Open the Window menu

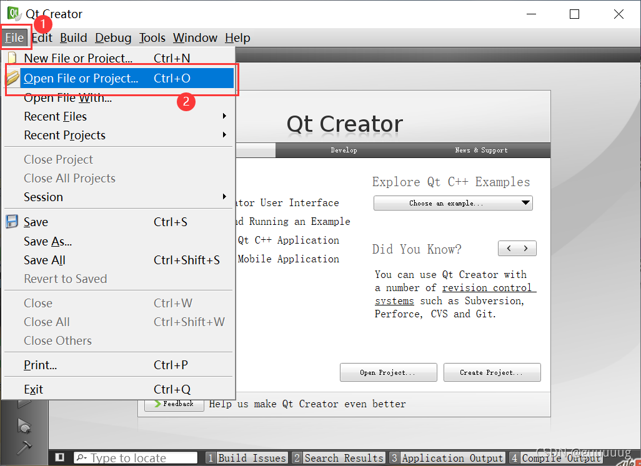195,38
